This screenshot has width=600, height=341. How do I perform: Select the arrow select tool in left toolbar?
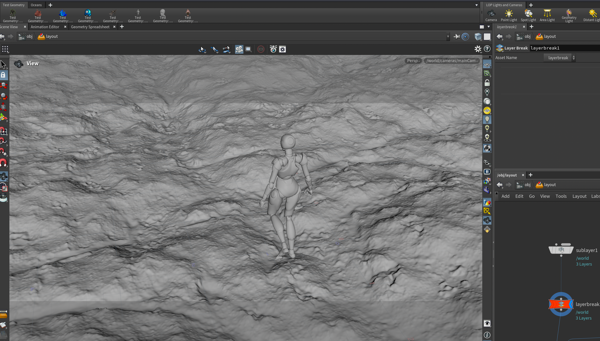pos(3,64)
